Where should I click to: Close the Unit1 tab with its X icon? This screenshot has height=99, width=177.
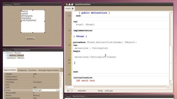pyautogui.click(x=72, y=9)
